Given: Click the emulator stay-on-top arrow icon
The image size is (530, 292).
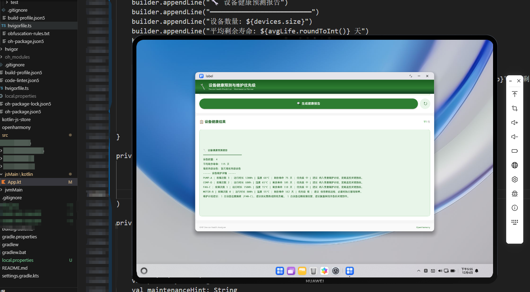Looking at the screenshot, I should click(x=515, y=94).
